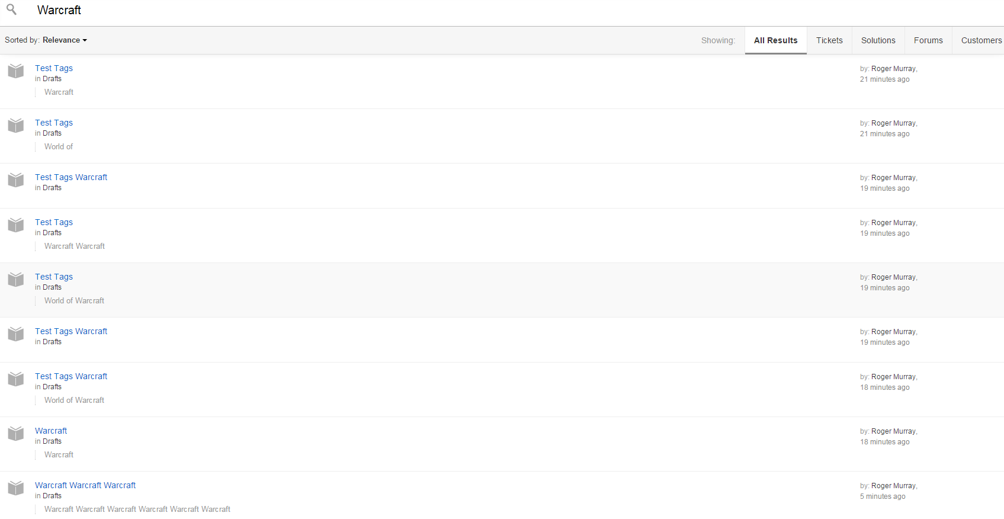Open Test Tags result with 'Warcraft Warcraft' snippet
The width and height of the screenshot is (1004, 519).
(x=54, y=222)
